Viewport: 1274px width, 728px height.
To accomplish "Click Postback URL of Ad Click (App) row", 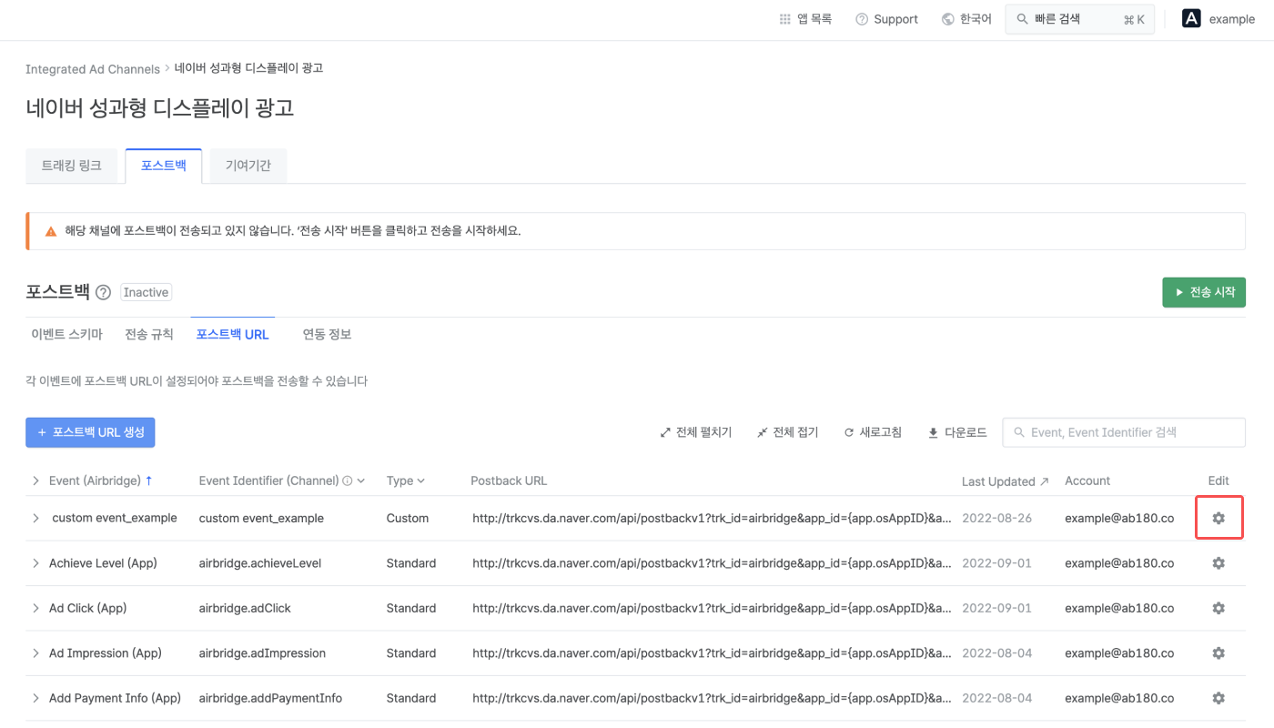I will (713, 608).
